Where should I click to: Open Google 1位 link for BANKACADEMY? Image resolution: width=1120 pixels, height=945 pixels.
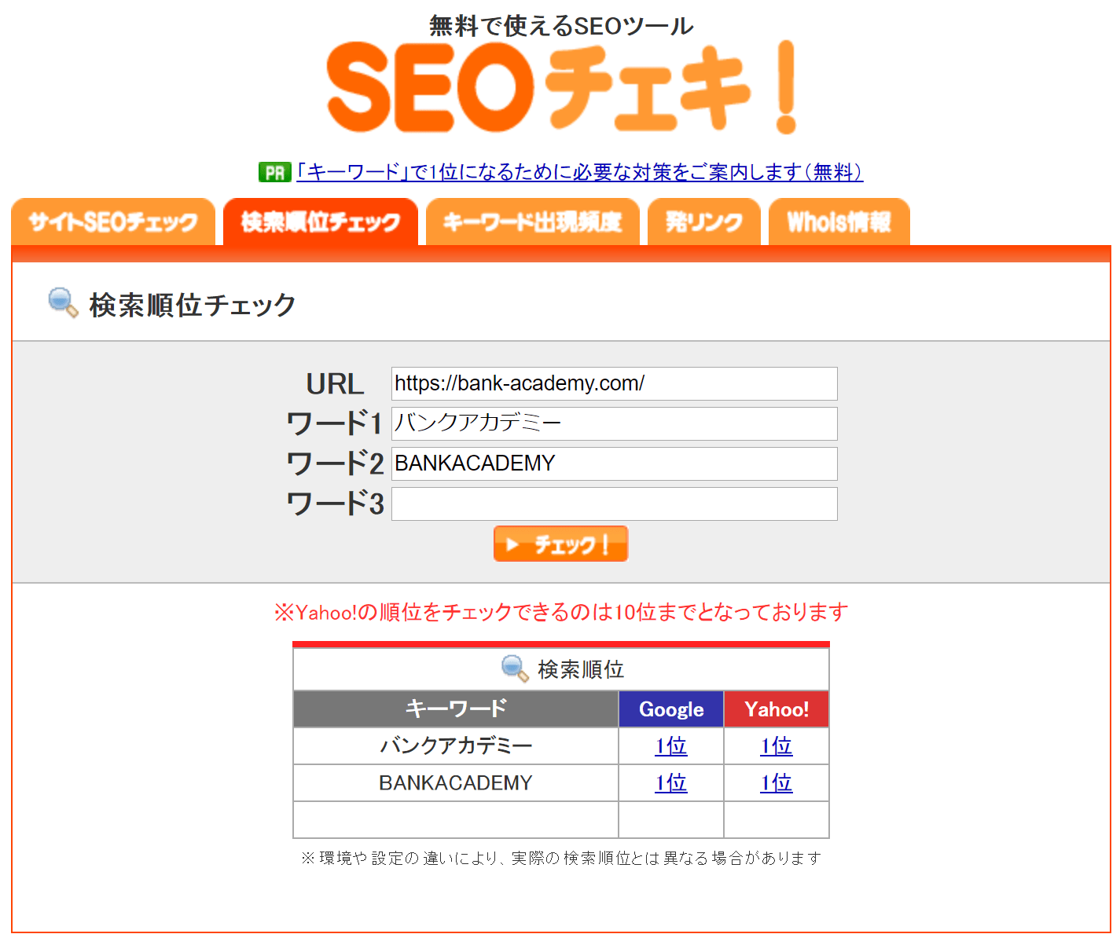point(671,782)
